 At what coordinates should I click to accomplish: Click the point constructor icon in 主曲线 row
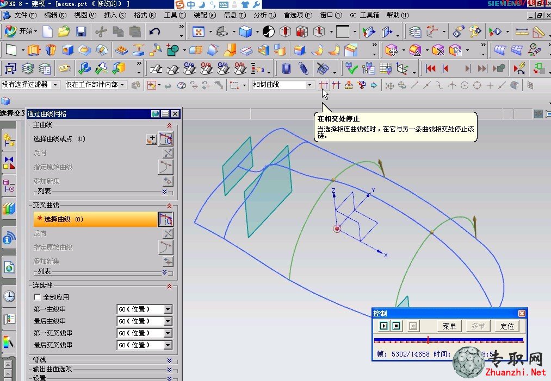(x=151, y=139)
